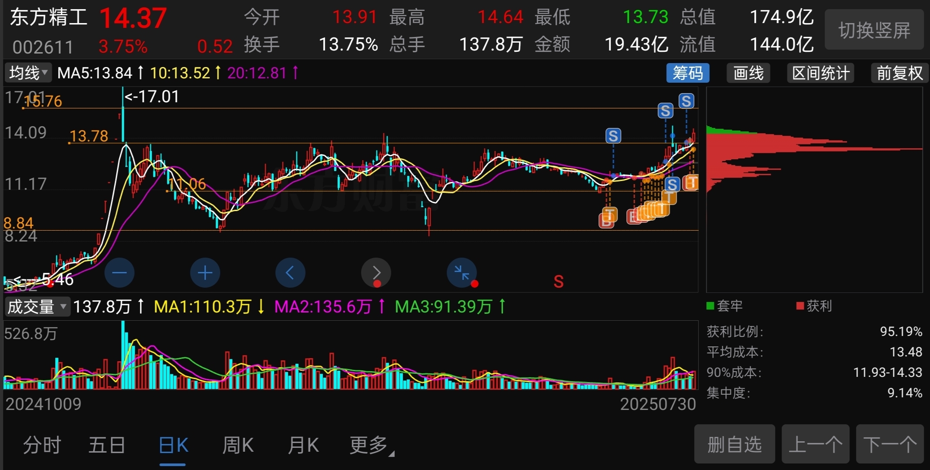
Task: Open the 前复权 adjustment selector
Action: click(x=900, y=73)
